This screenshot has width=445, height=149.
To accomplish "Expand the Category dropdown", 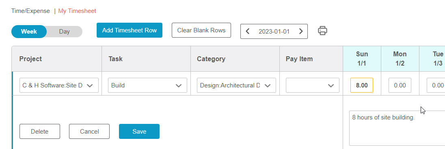I will tap(236, 85).
